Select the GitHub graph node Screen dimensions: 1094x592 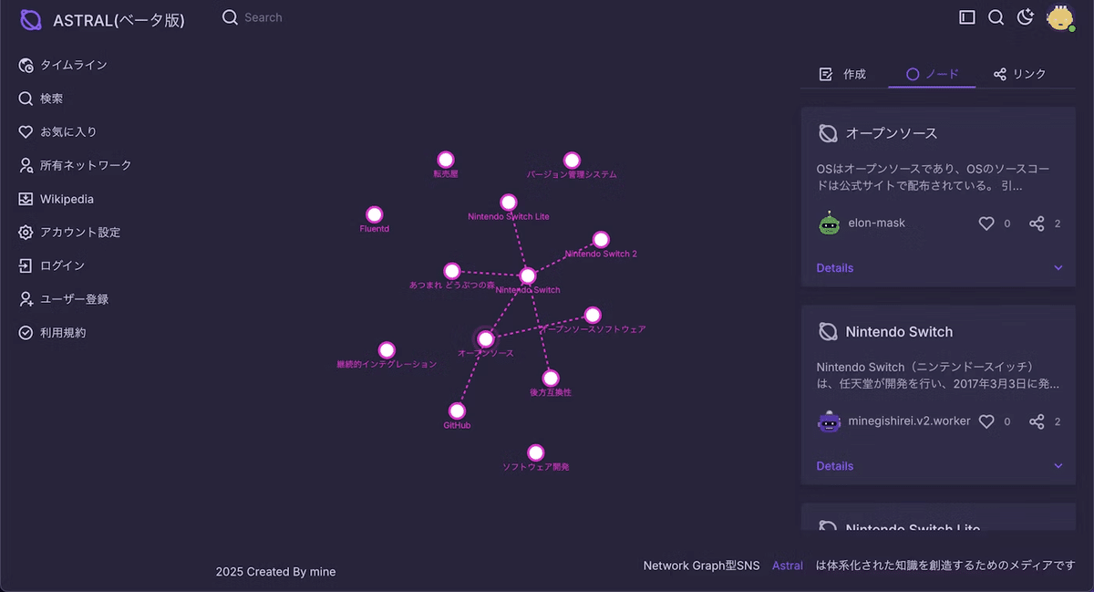pyautogui.click(x=457, y=411)
